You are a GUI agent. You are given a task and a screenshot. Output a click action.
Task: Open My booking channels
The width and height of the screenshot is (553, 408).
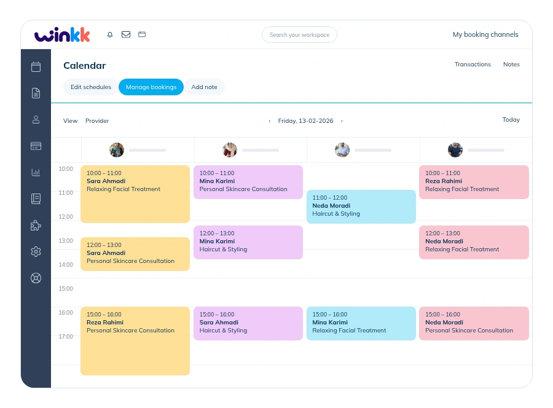point(485,34)
